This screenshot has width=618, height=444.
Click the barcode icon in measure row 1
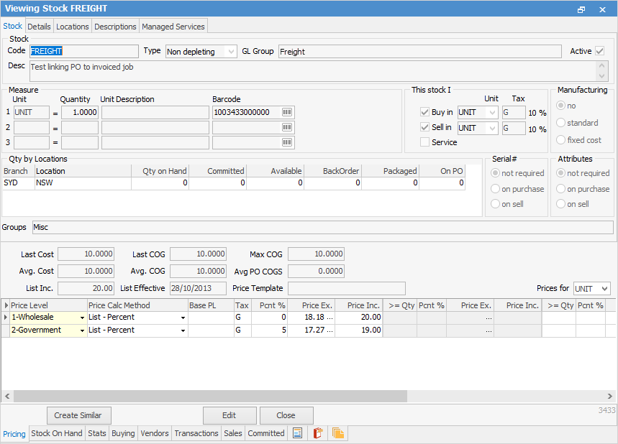[x=287, y=112]
